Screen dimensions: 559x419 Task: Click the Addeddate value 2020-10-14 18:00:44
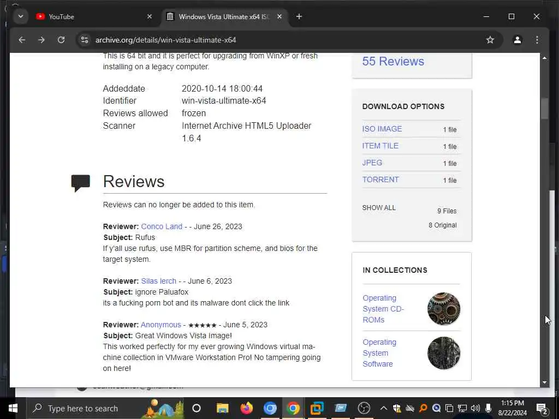pyautogui.click(x=222, y=89)
